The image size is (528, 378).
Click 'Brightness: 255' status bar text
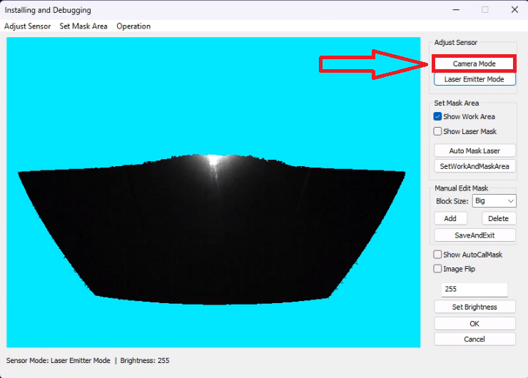tap(145, 360)
